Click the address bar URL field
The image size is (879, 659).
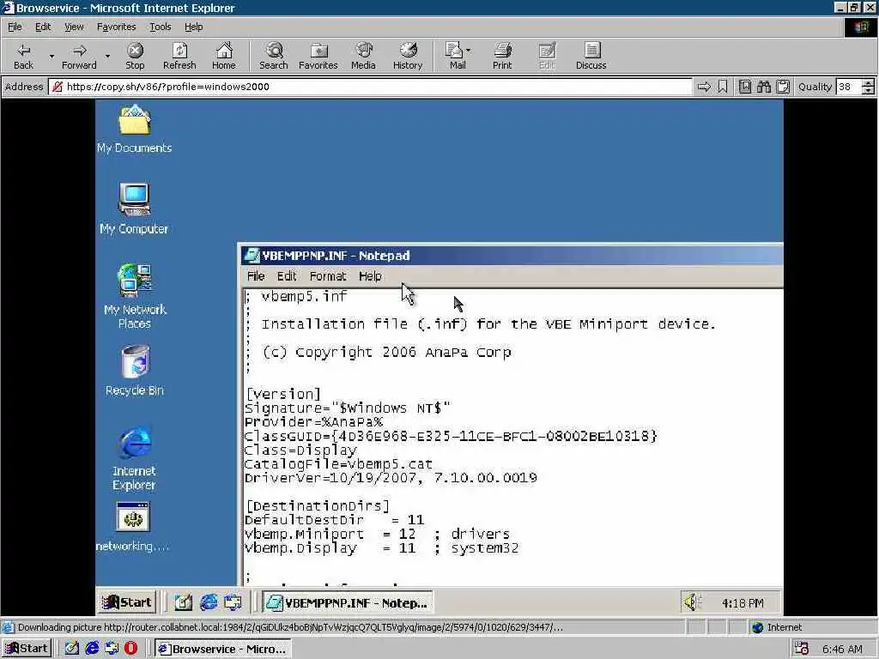[370, 87]
